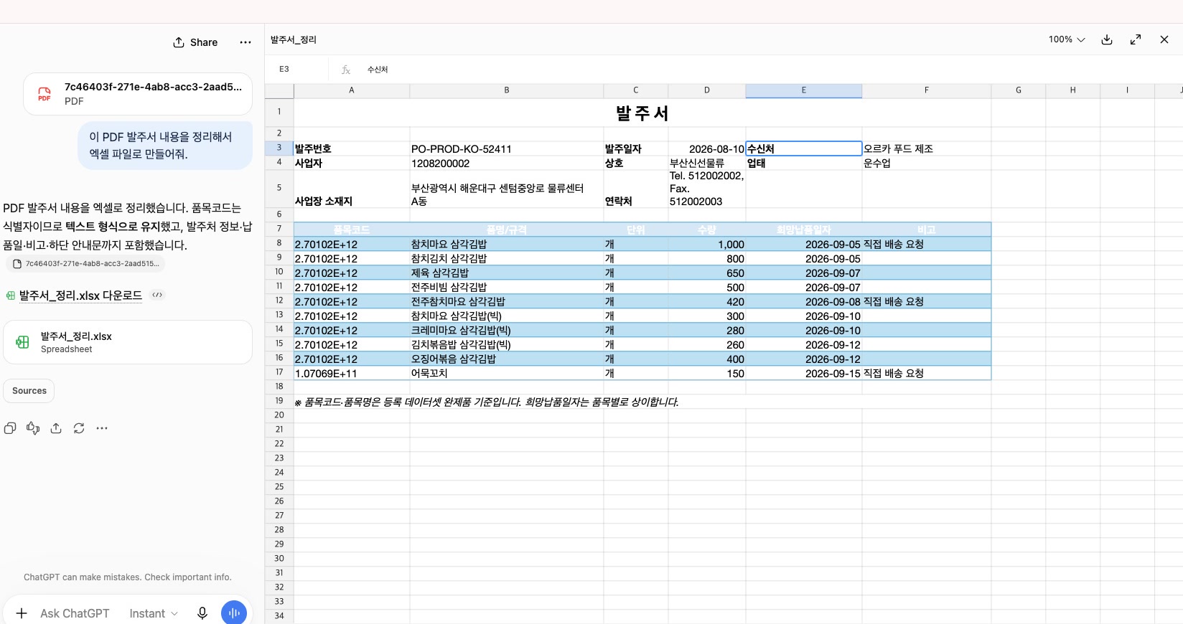This screenshot has width=1183, height=624.
Task: Select the 발주서 title cell
Action: (642, 113)
